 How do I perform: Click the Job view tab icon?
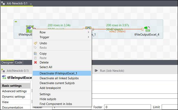[x=3, y=71]
